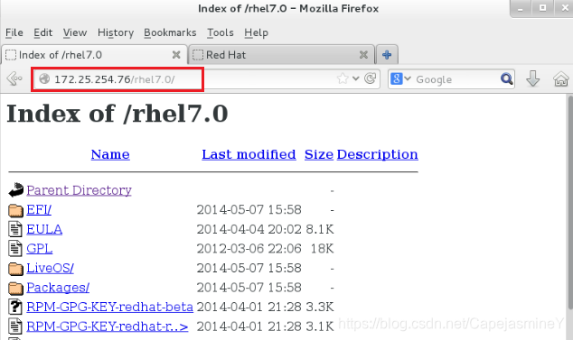
Task: Click the back-arrow icon beside Parent Directory
Action: point(15,190)
